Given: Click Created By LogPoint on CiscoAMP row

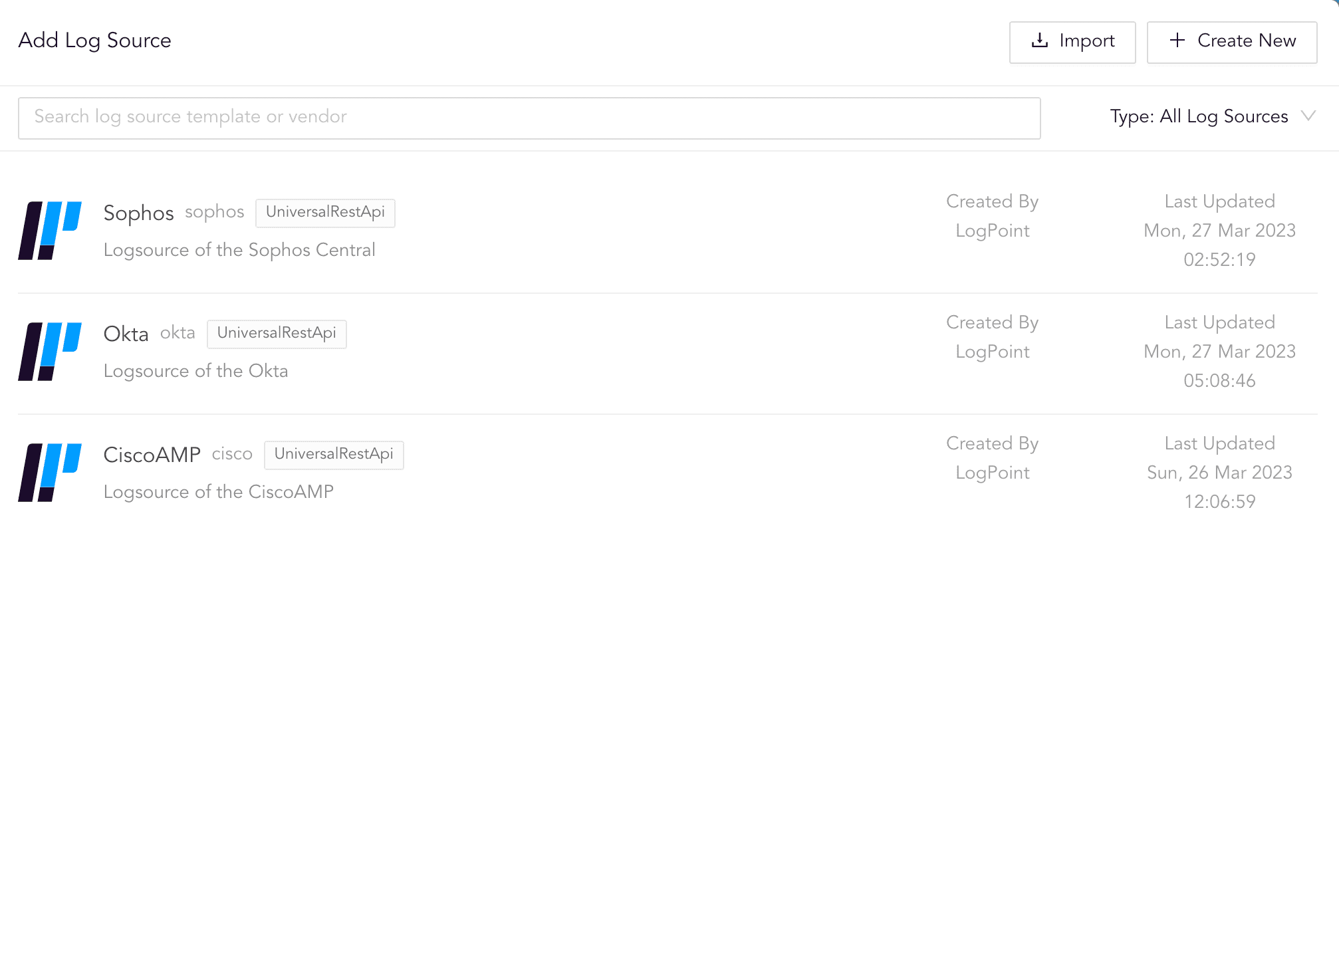Looking at the screenshot, I should (x=991, y=458).
